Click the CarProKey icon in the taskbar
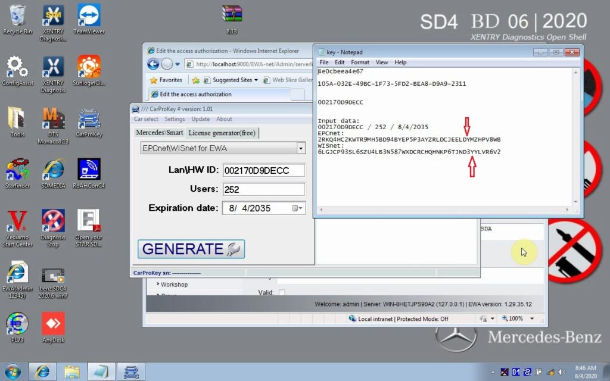The height and width of the screenshot is (381, 610). (131, 371)
